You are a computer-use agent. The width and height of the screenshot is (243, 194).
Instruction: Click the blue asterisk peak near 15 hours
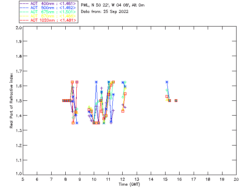click(167, 82)
